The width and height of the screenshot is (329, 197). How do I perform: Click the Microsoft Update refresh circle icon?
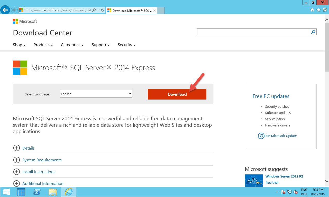tap(261, 136)
